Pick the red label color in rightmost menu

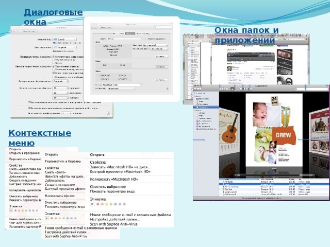pos(98,204)
